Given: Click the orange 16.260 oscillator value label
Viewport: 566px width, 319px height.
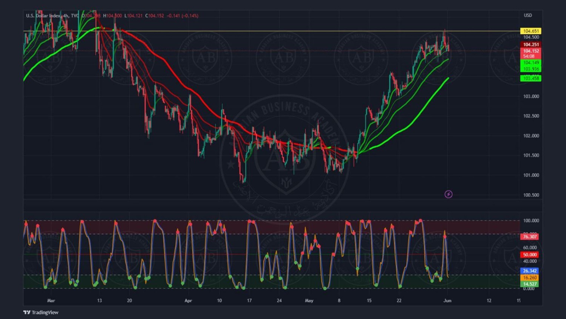Looking at the screenshot, I should pos(529,277).
